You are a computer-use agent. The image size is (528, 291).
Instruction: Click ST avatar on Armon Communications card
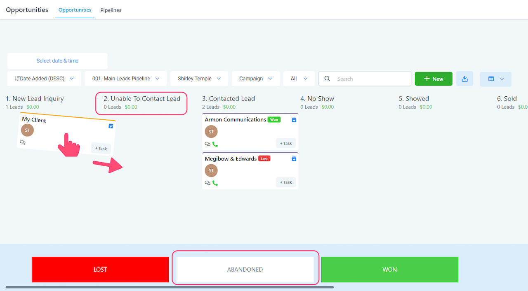tap(211, 132)
